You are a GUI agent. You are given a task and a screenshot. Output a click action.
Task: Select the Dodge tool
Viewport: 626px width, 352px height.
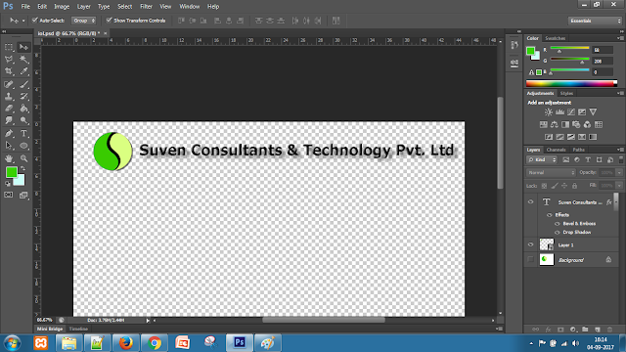coord(23,120)
